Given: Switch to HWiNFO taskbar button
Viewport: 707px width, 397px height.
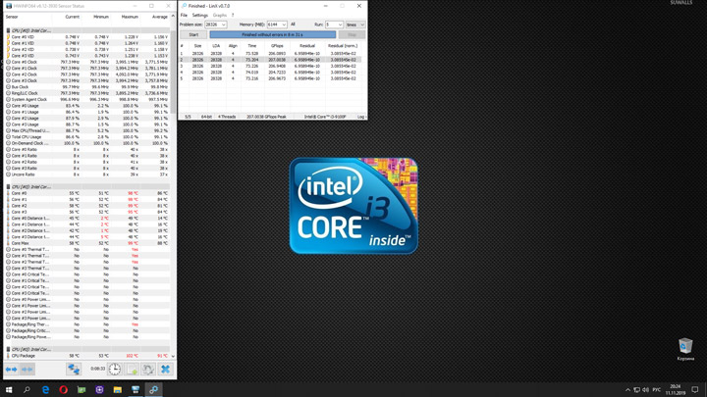Looking at the screenshot, I should pos(136,389).
